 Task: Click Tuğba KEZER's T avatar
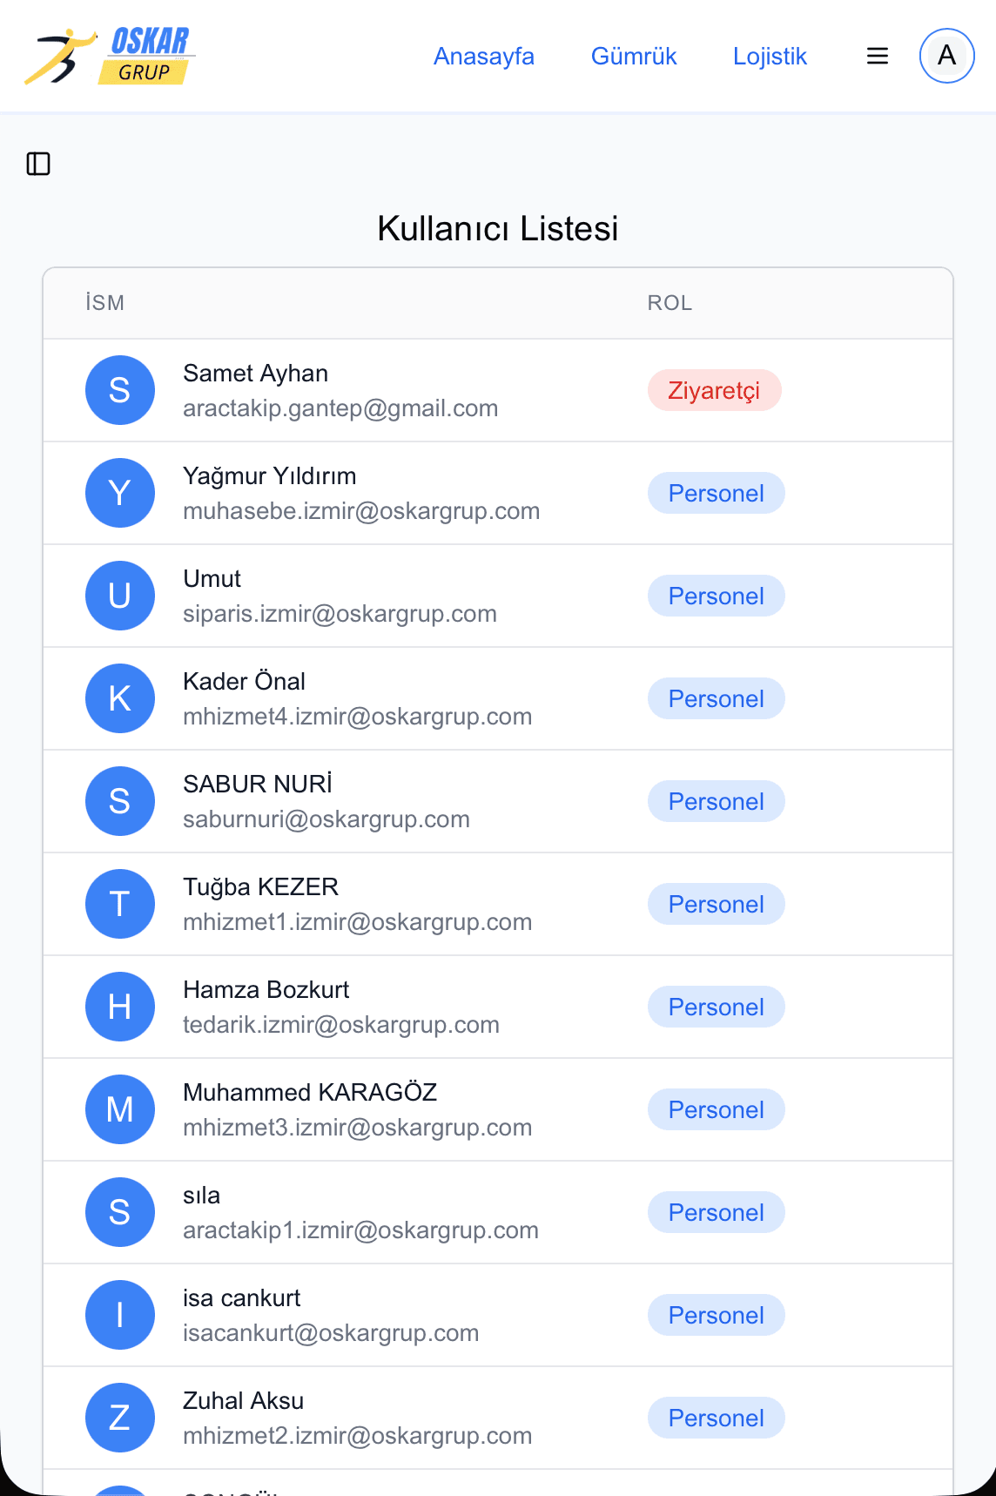(120, 904)
